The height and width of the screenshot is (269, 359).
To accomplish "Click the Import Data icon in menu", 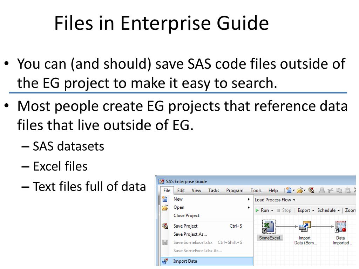I will click(165, 261).
